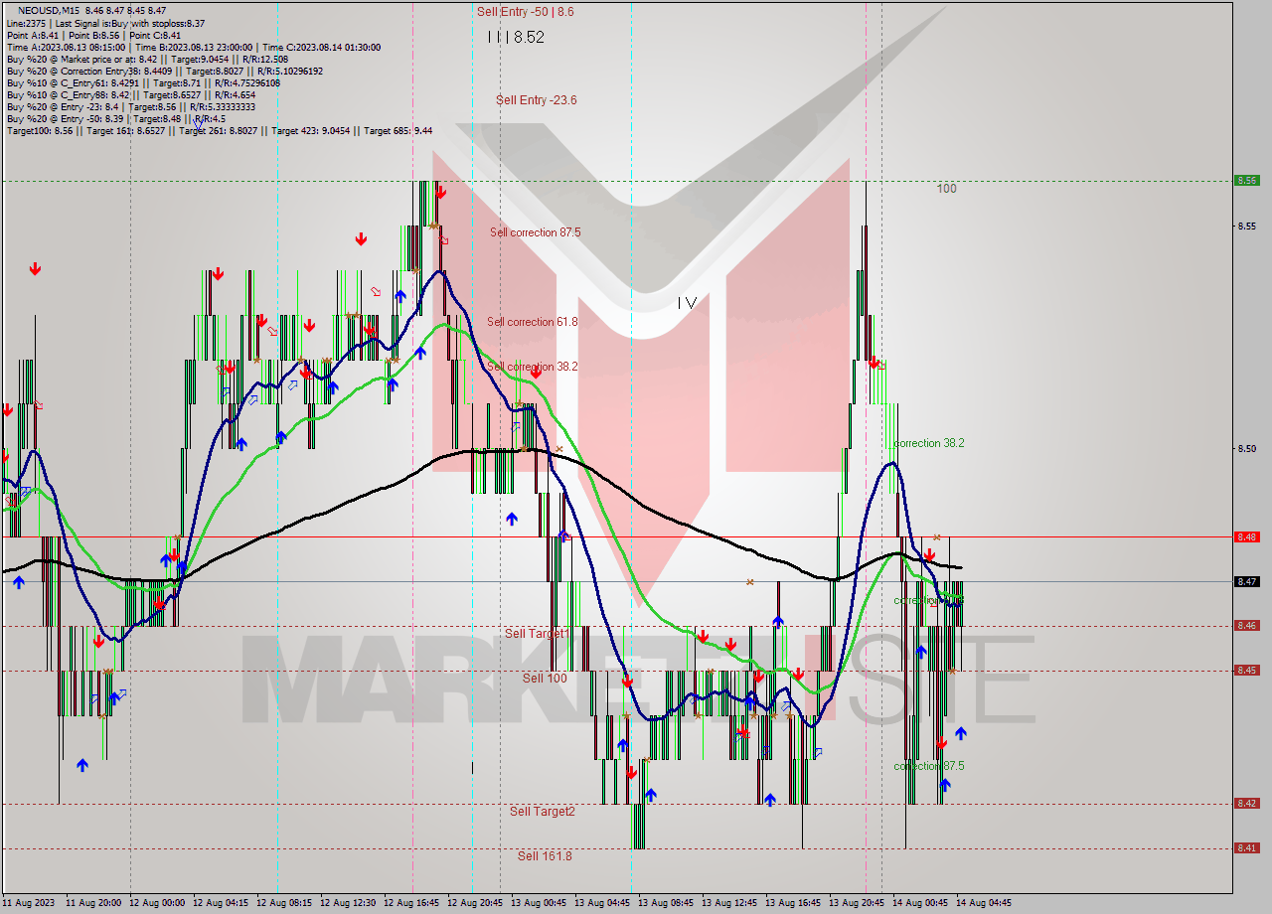
Task: Click the '13 Aug 20:45' time axis label
Action: (857, 903)
